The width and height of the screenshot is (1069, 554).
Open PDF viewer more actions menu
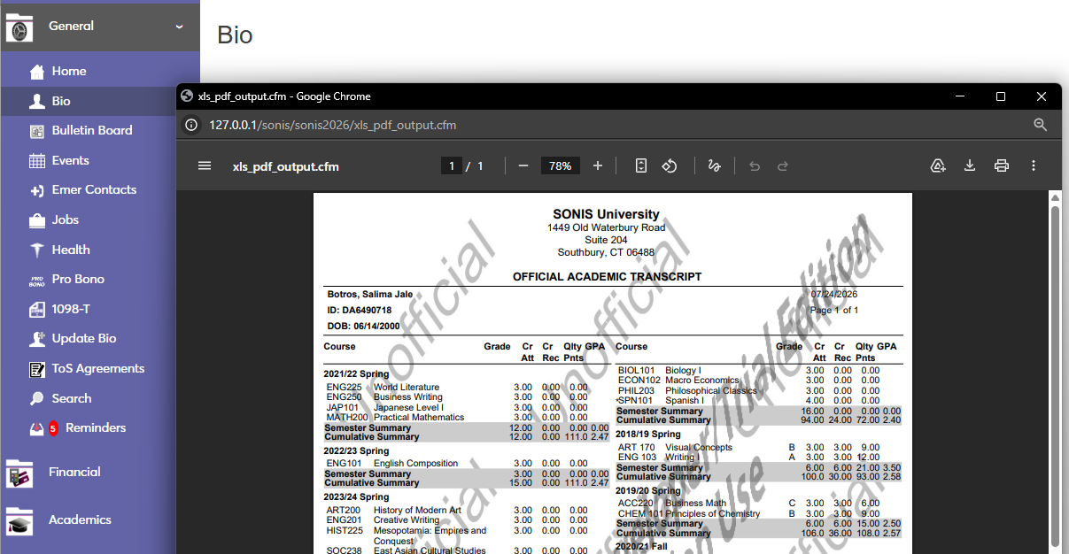1034,165
